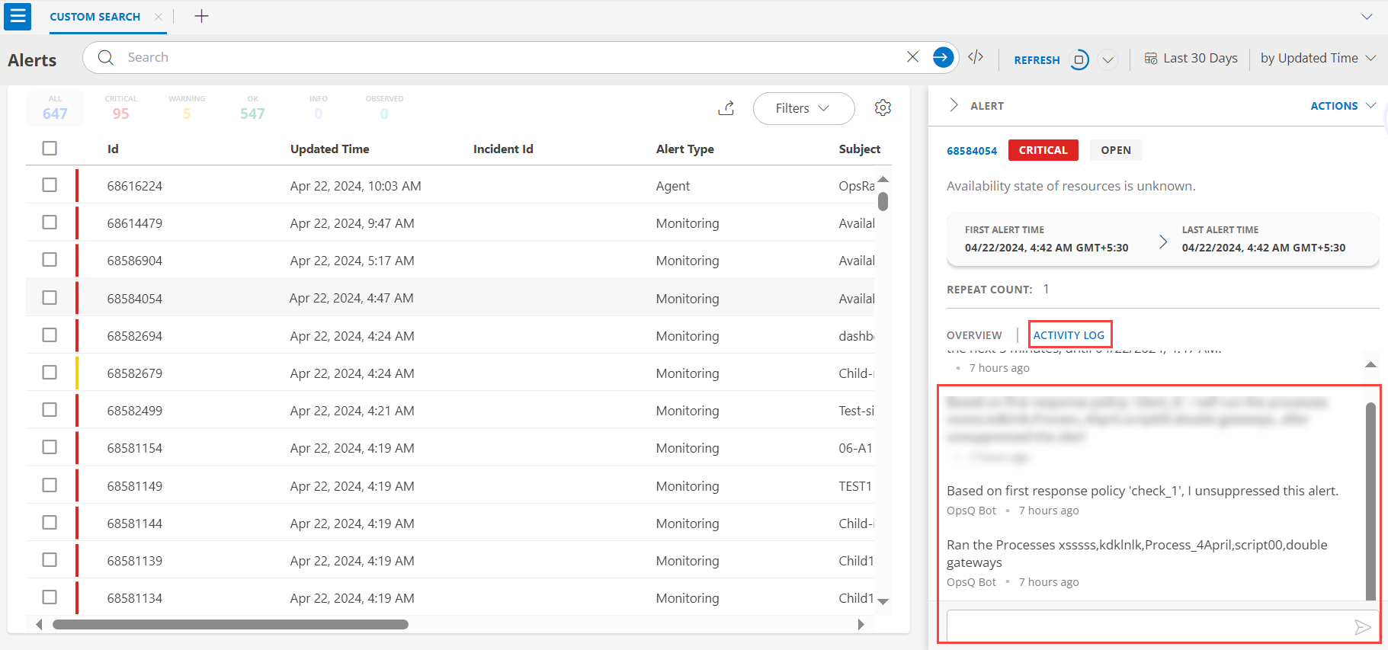Expand the refresh interval dropdown

pyautogui.click(x=1108, y=59)
